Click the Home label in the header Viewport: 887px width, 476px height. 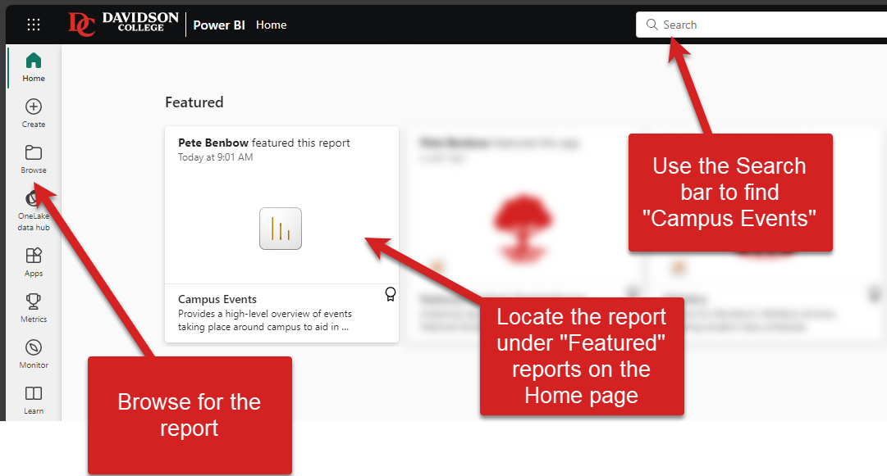tap(271, 25)
